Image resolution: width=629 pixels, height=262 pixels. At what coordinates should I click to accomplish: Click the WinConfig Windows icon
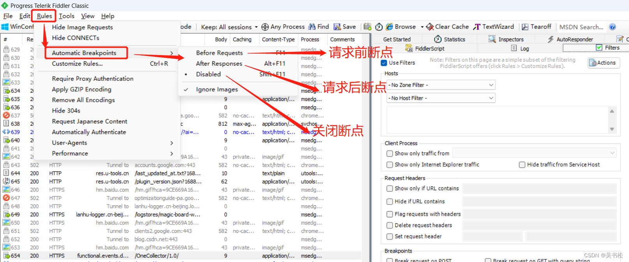click(x=5, y=27)
